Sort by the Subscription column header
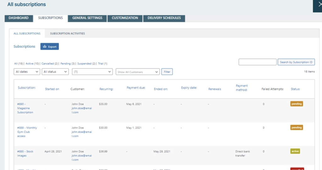This screenshot has height=170, width=322. pyautogui.click(x=27, y=88)
